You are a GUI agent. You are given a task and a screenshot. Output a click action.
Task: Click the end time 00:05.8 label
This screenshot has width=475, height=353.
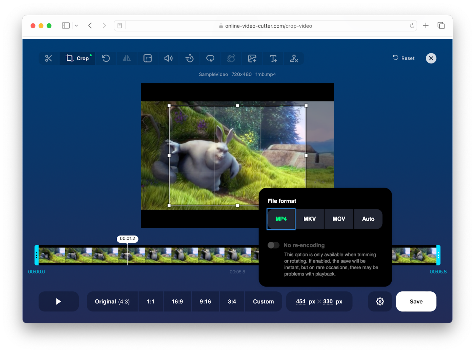[x=438, y=272]
